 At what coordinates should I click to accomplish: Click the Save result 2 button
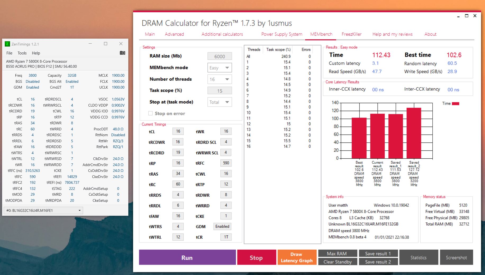click(378, 262)
